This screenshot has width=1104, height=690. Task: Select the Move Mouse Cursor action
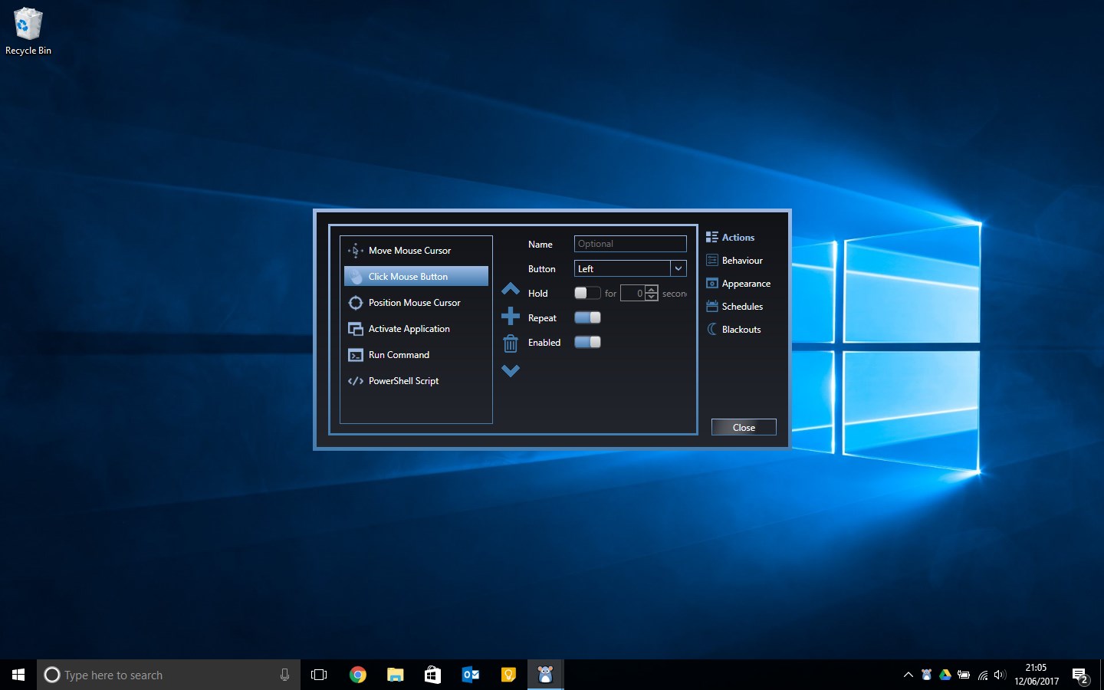[x=409, y=250]
